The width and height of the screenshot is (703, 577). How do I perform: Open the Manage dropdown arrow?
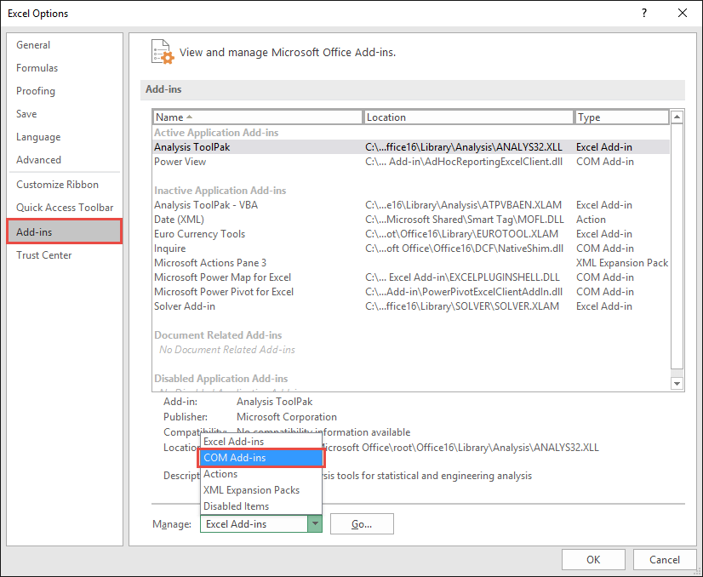point(315,523)
